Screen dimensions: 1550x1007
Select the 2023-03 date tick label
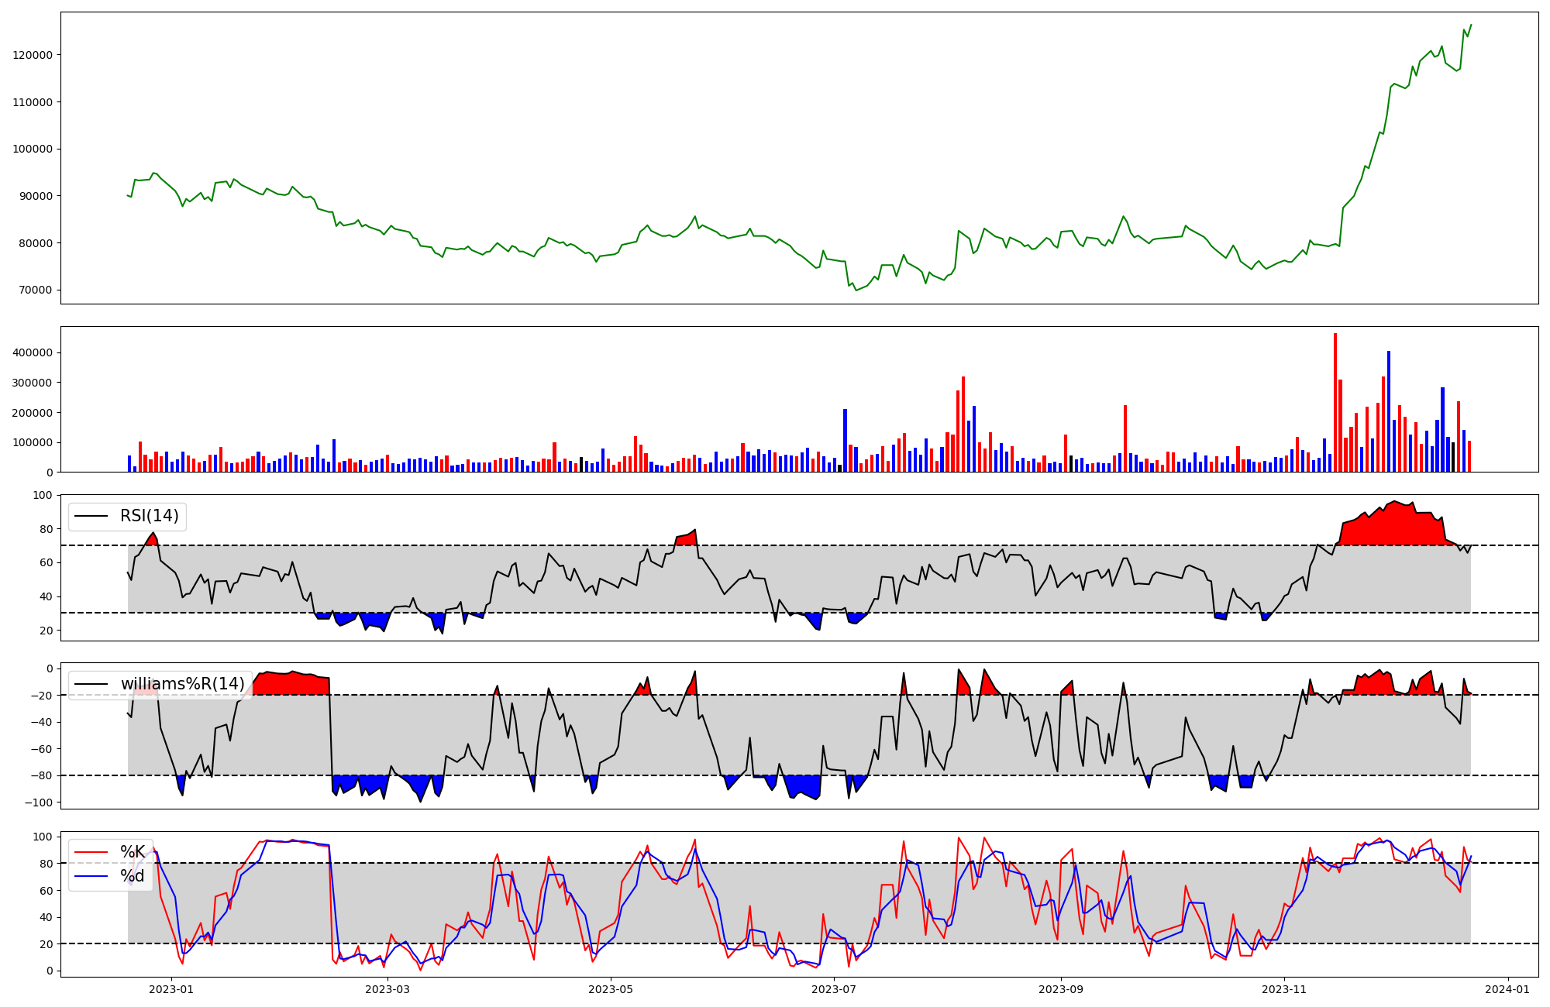(x=387, y=989)
